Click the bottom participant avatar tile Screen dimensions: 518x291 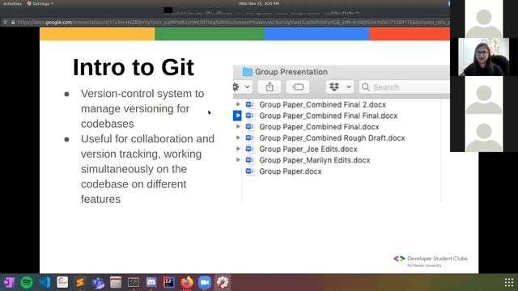(x=484, y=133)
